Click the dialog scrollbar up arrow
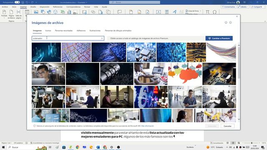Screen dimensions: 267x150 [x=239, y=45]
